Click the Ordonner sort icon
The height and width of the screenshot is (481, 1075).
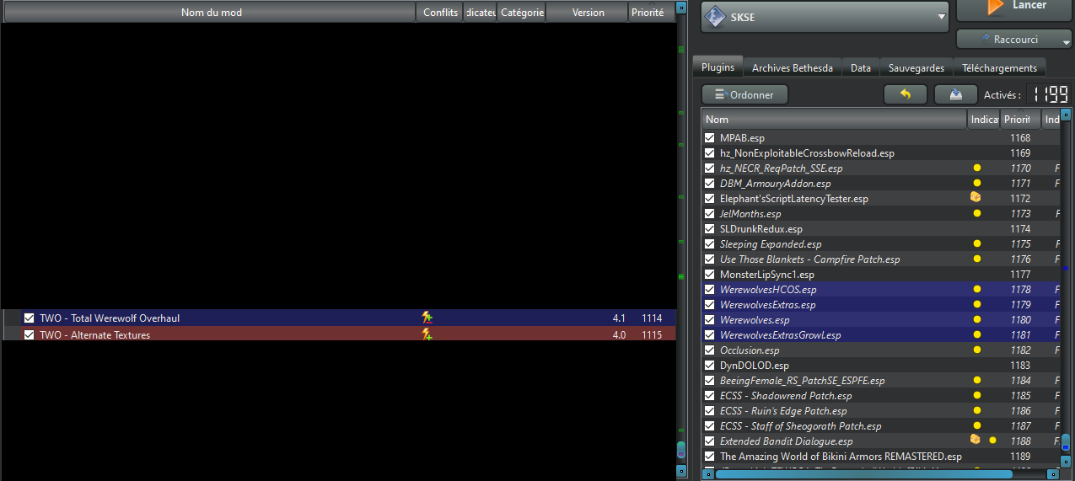[x=721, y=95]
